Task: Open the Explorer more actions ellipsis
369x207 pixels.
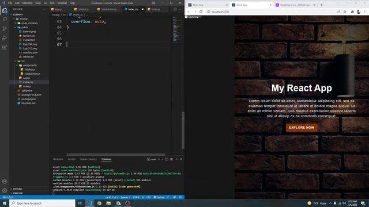Action: [x=44, y=9]
